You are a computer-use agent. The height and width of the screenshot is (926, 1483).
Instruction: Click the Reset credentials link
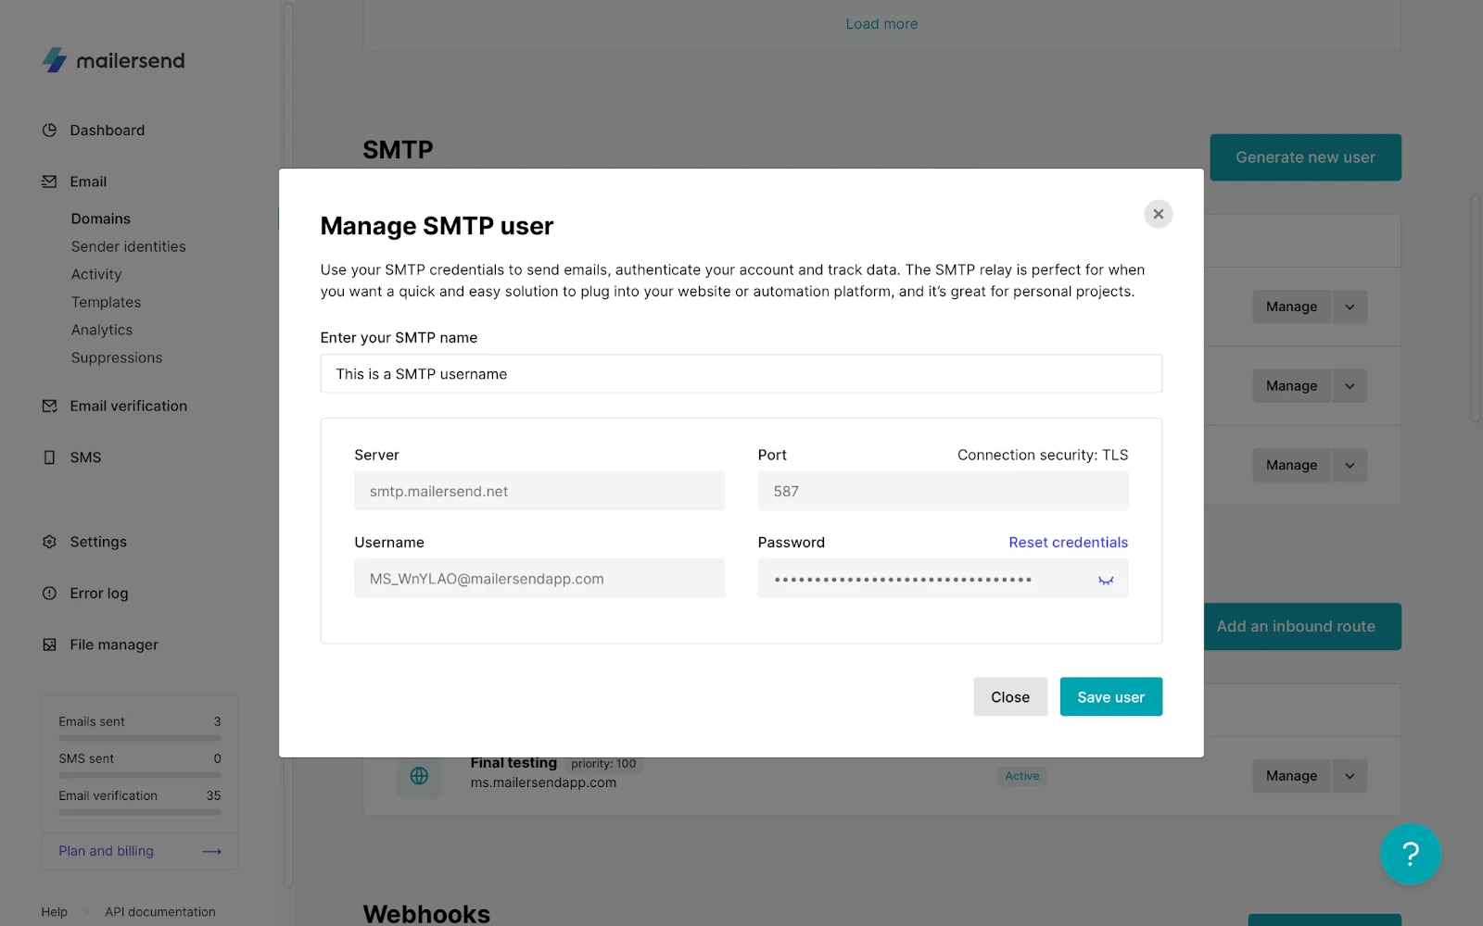point(1068,543)
